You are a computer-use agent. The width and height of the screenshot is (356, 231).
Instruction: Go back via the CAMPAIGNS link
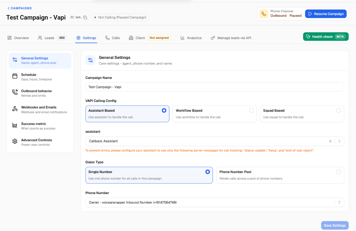[x=19, y=8]
